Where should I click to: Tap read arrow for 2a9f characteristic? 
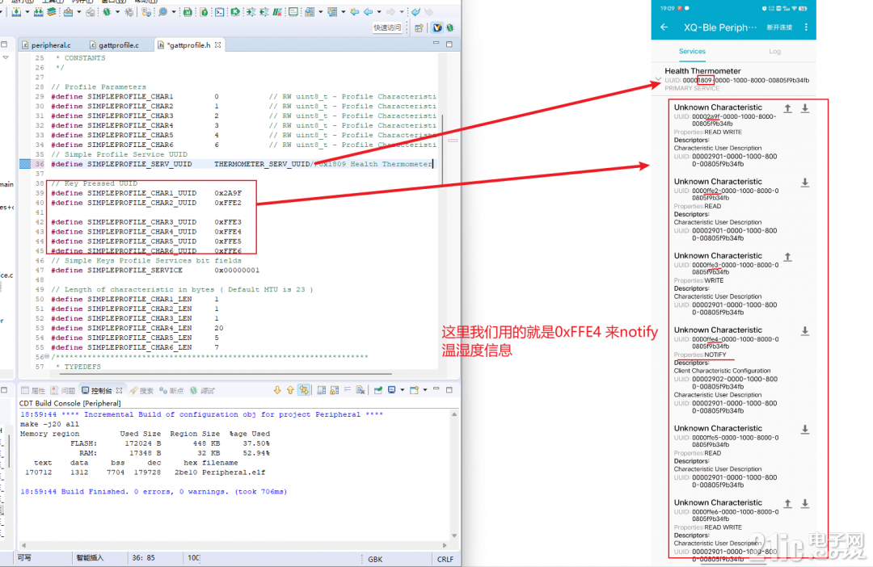point(805,108)
